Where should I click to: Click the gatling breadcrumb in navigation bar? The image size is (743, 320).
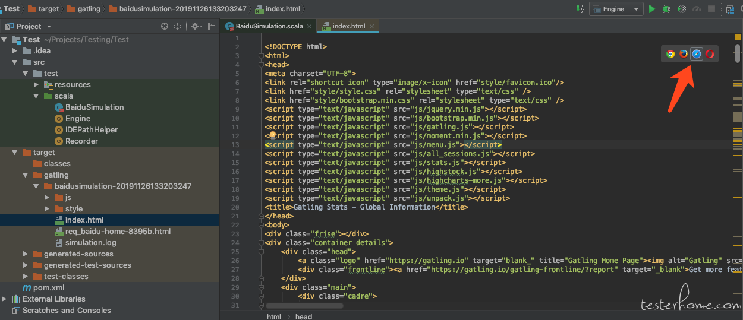coord(84,9)
